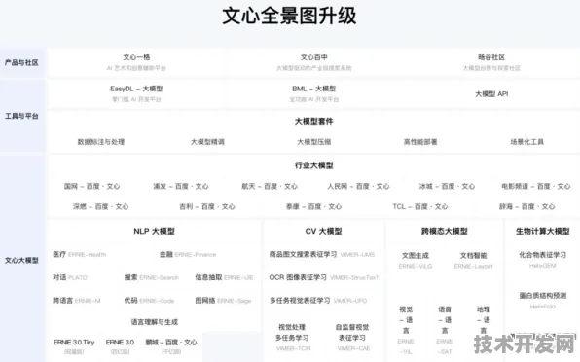Select 多任务视觉表征学习 VIMER-UFO
Viewport: 580px width, 362px height.
pyautogui.click(x=318, y=301)
